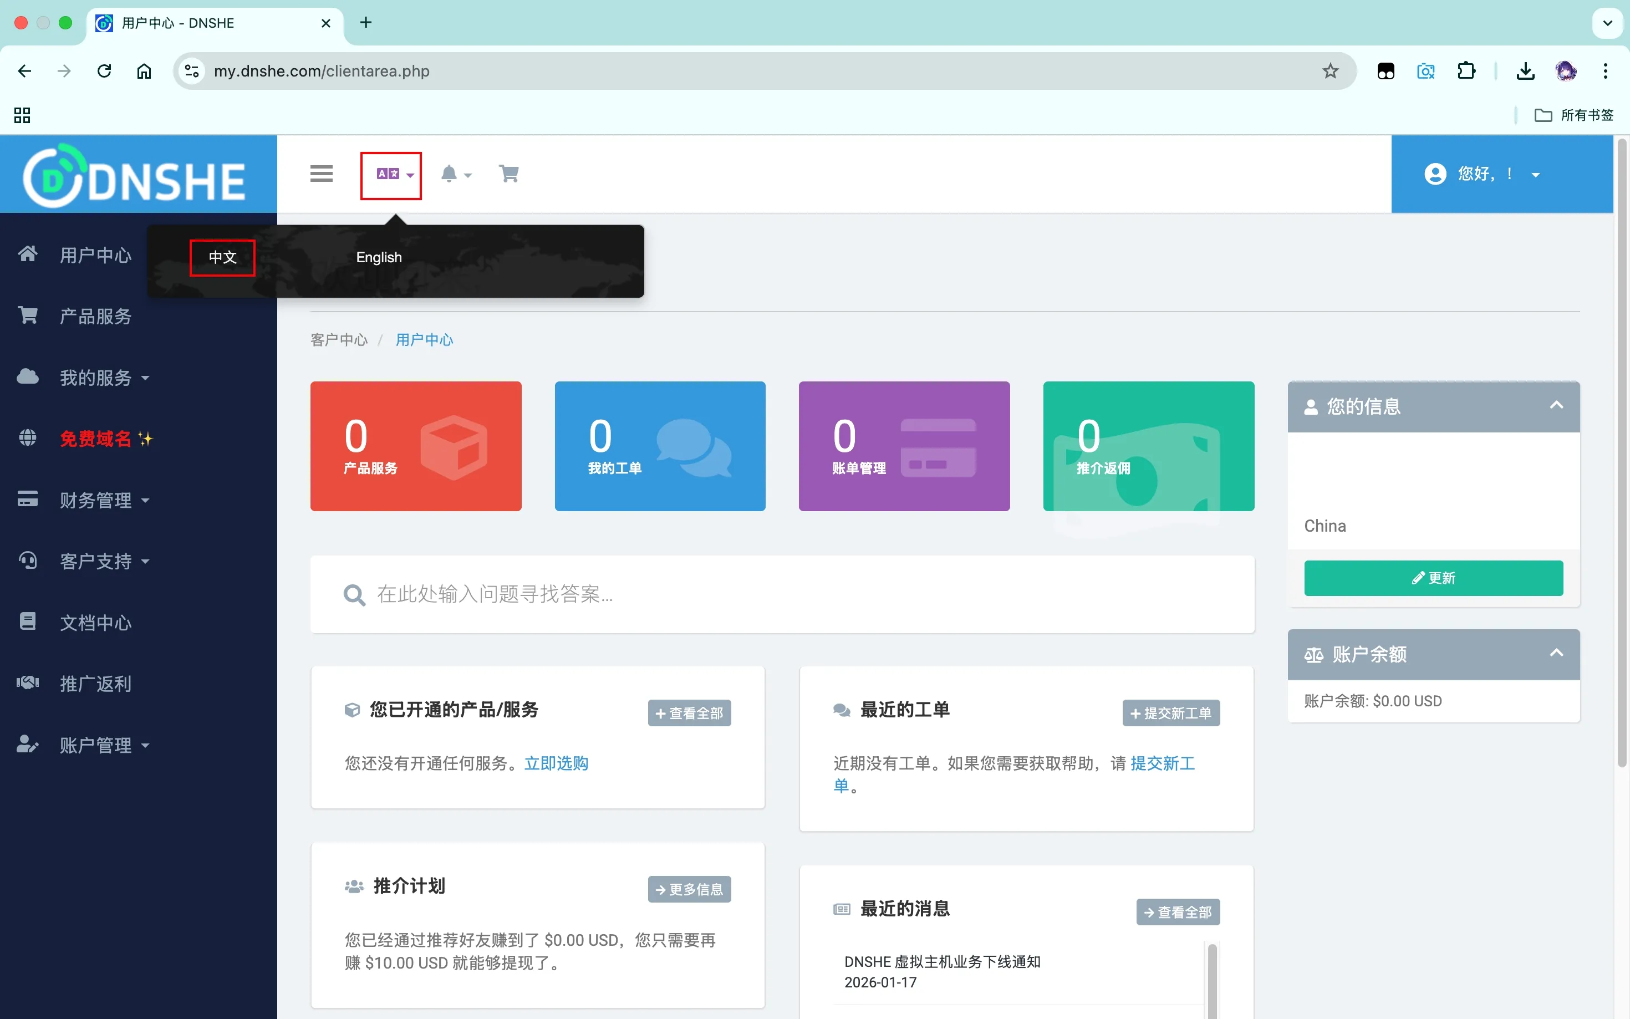Click the 立即选购 link
The image size is (1630, 1019).
[556, 763]
